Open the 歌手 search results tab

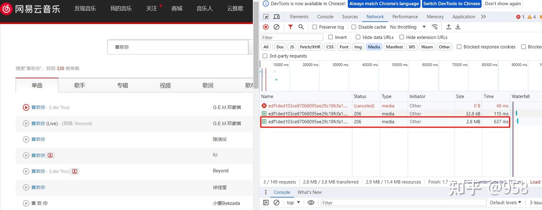point(80,85)
